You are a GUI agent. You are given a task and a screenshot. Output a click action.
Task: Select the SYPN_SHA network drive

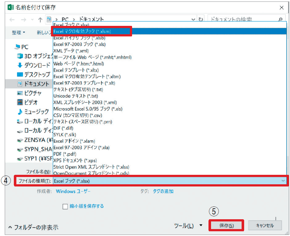tap(38, 149)
